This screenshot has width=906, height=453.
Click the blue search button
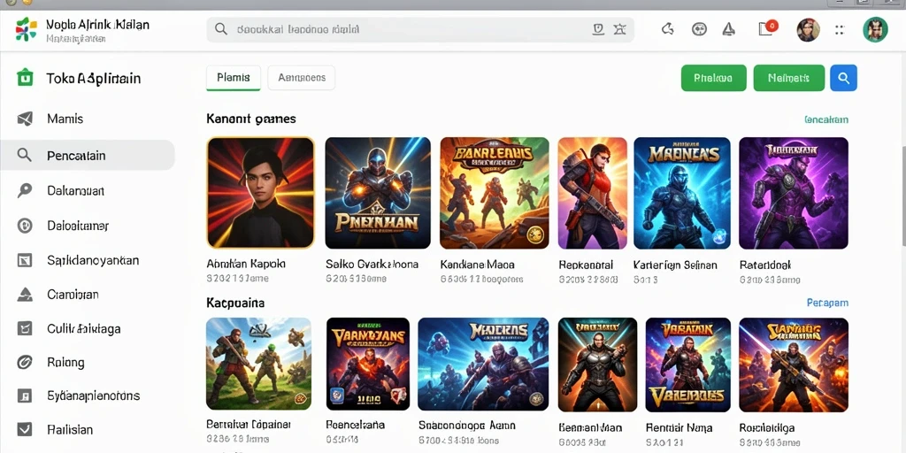843,78
